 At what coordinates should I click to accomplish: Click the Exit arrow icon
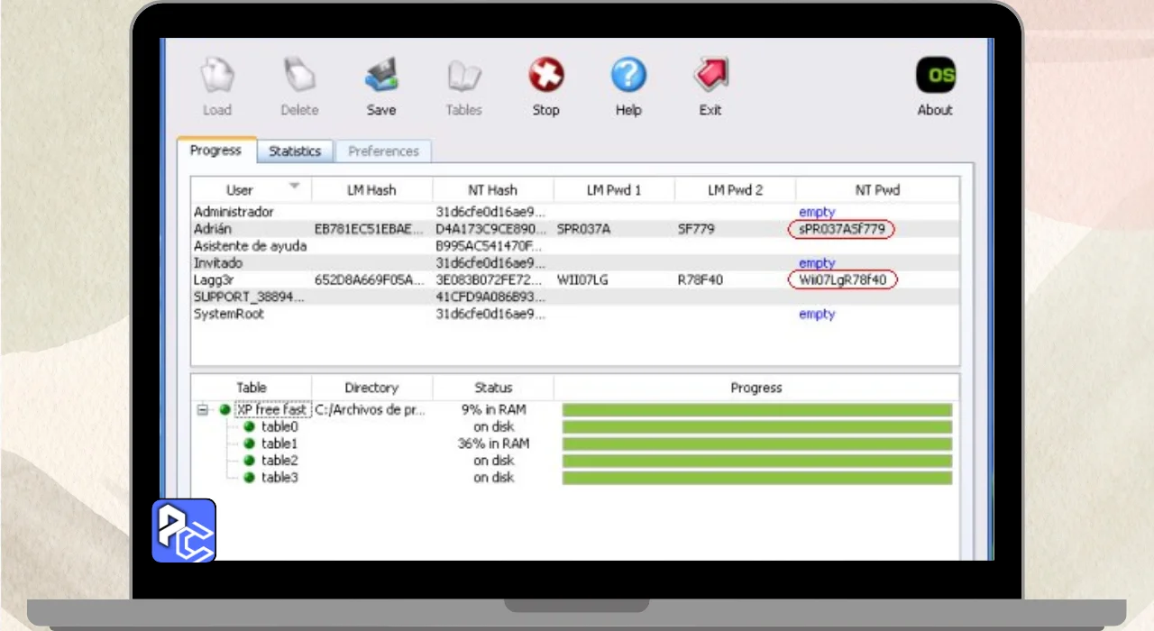coord(710,77)
